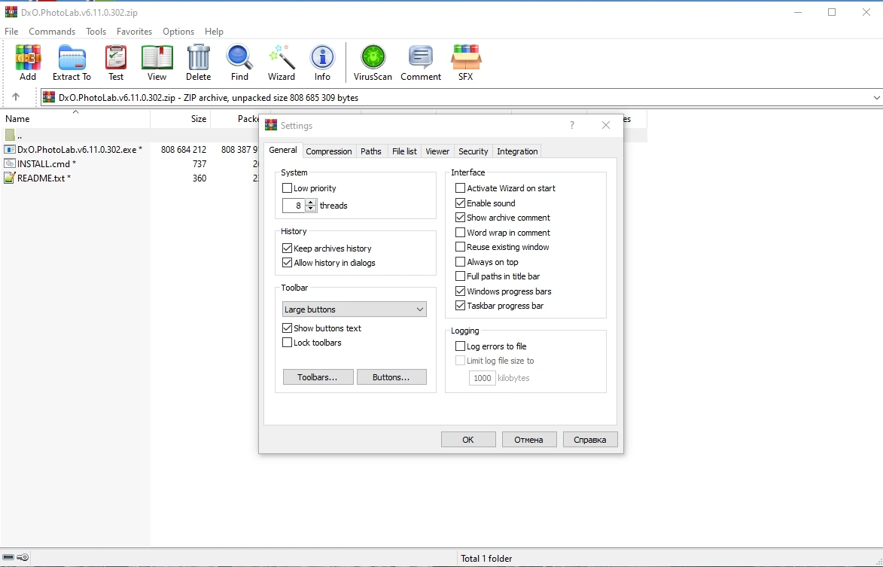Click the View toolbar icon

pos(157,57)
